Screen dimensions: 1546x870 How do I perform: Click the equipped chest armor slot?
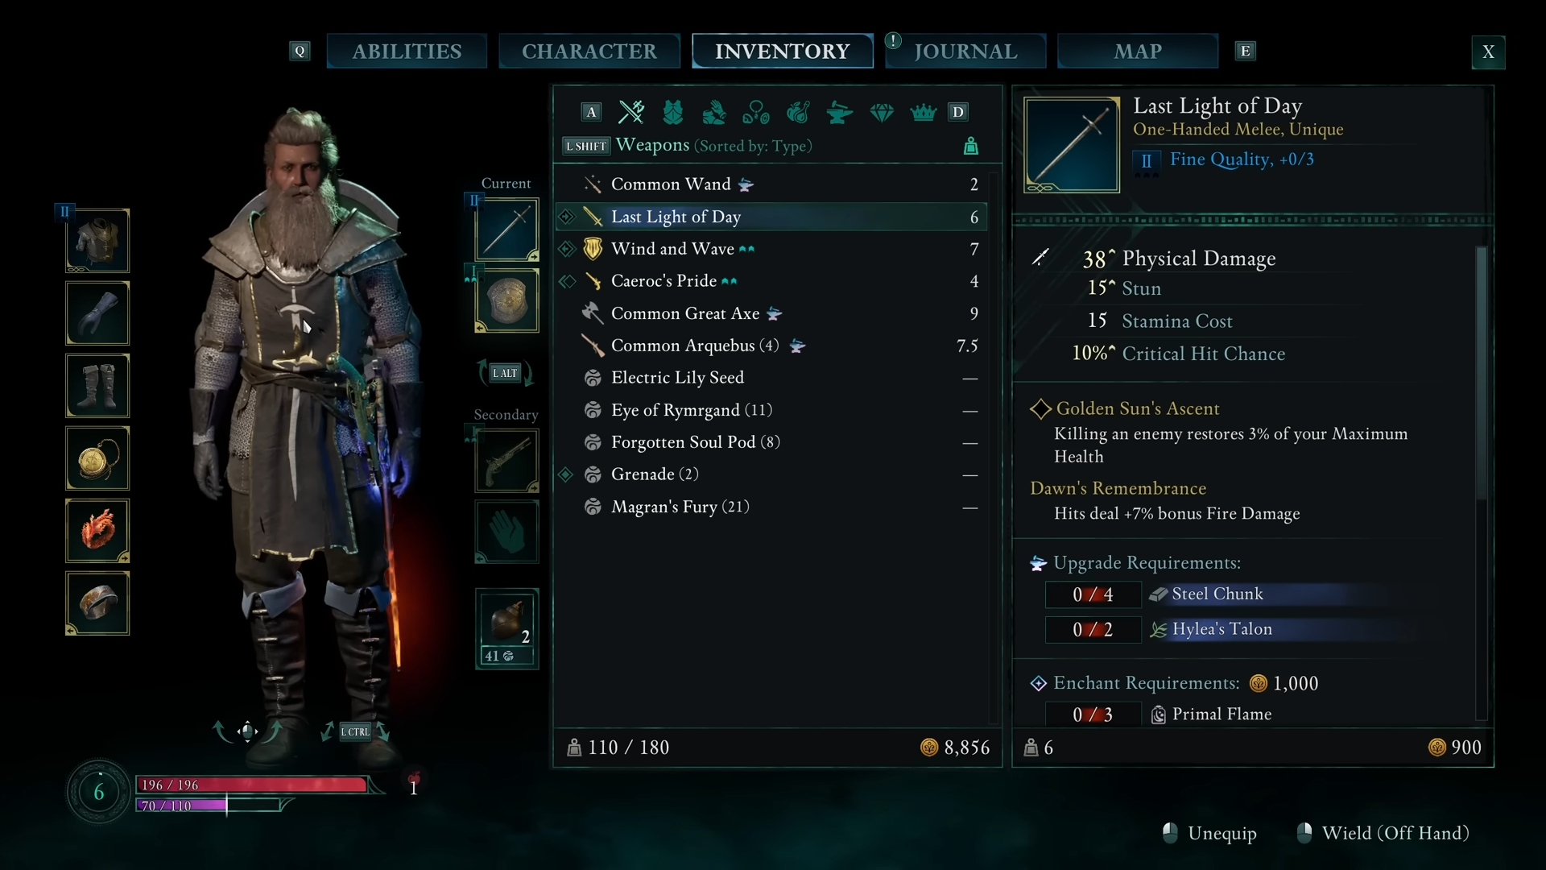point(97,240)
